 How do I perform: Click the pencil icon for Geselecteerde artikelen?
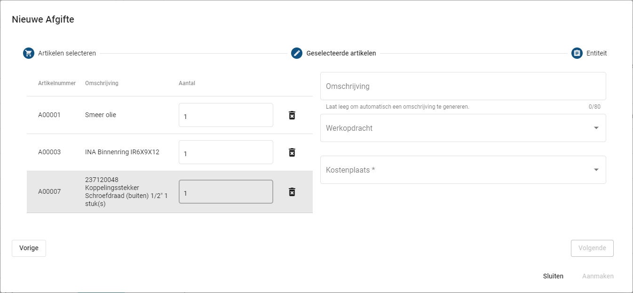point(297,53)
